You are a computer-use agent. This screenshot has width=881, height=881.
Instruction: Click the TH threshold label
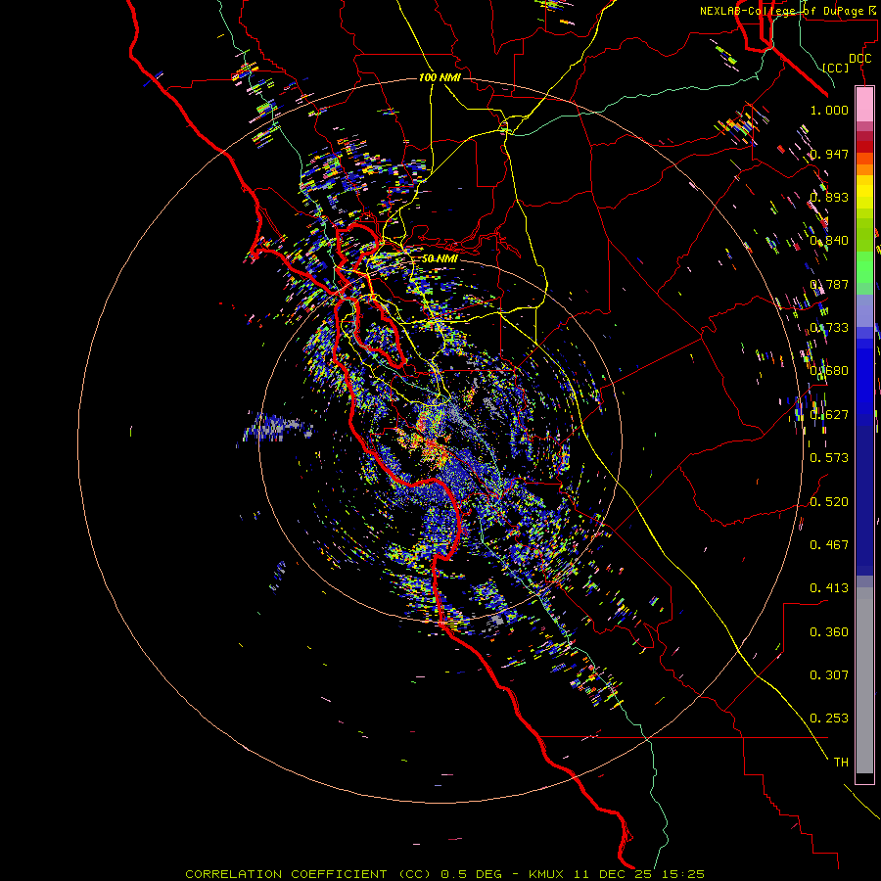point(841,763)
